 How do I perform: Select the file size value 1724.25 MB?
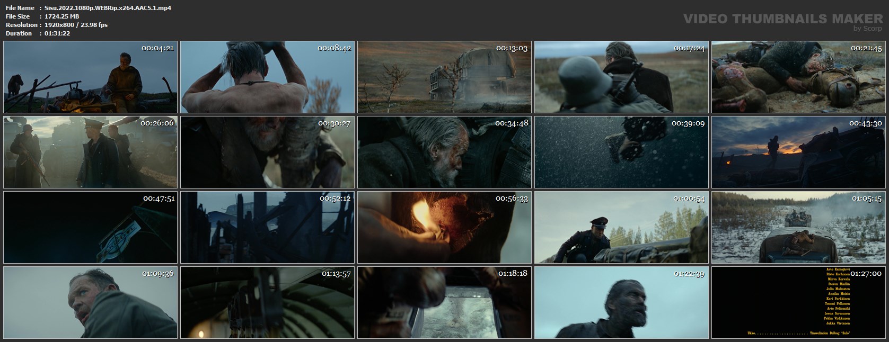[x=62, y=16]
